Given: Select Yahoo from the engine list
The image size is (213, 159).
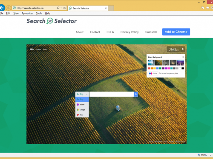Looking at the screenshot, I should point(82,105).
